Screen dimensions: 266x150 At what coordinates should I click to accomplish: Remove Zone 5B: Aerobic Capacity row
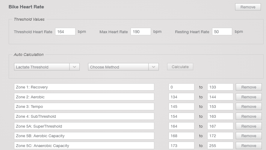[x=249, y=136]
